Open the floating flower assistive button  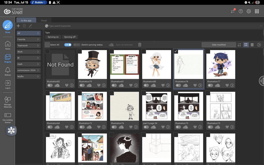coord(11,130)
